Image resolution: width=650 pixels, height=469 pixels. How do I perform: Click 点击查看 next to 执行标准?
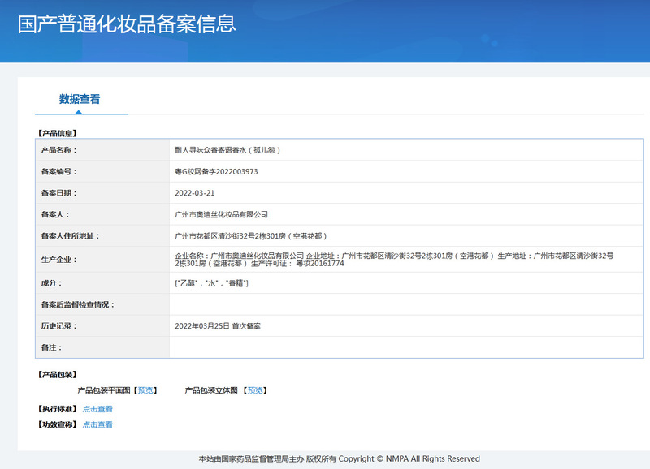(x=97, y=409)
